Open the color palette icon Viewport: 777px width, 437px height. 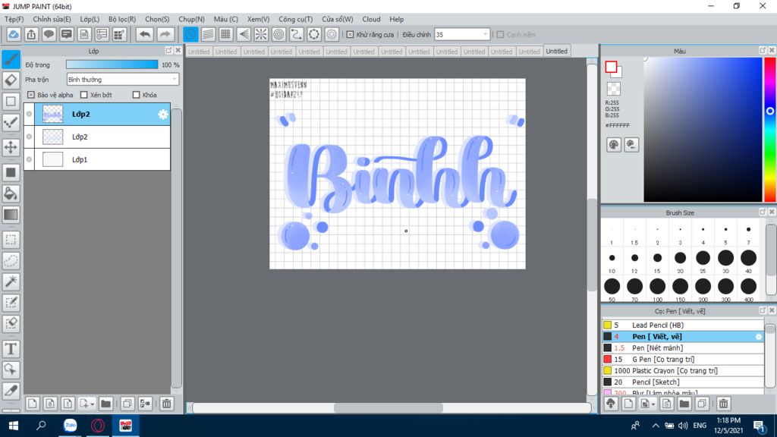613,145
